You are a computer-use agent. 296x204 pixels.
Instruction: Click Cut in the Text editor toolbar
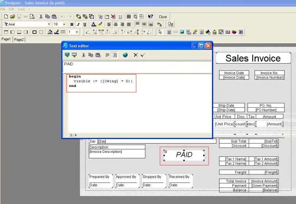click(x=84, y=55)
